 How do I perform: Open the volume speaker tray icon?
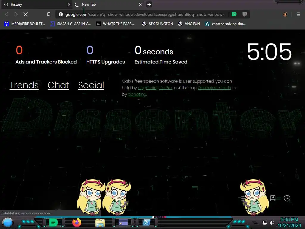coord(272,222)
